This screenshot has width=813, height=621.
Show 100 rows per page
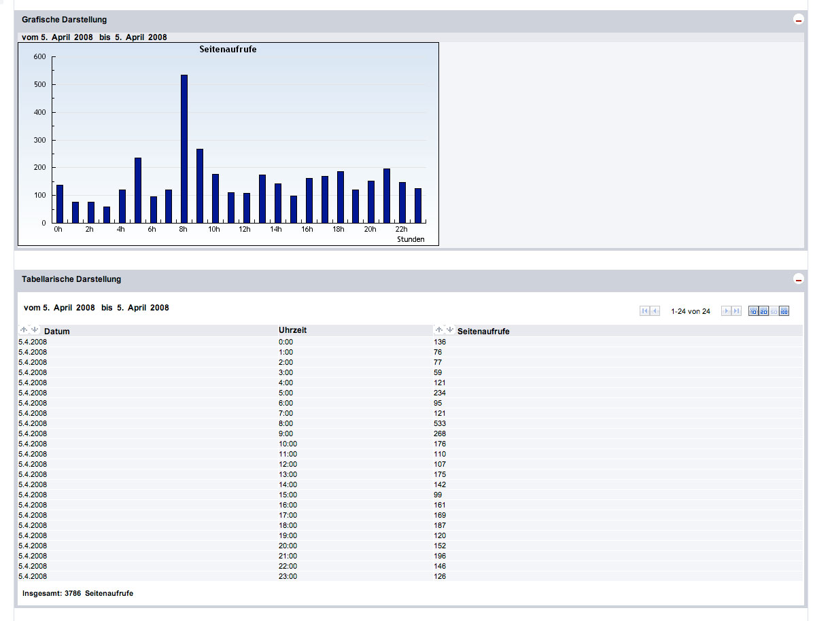tap(784, 311)
